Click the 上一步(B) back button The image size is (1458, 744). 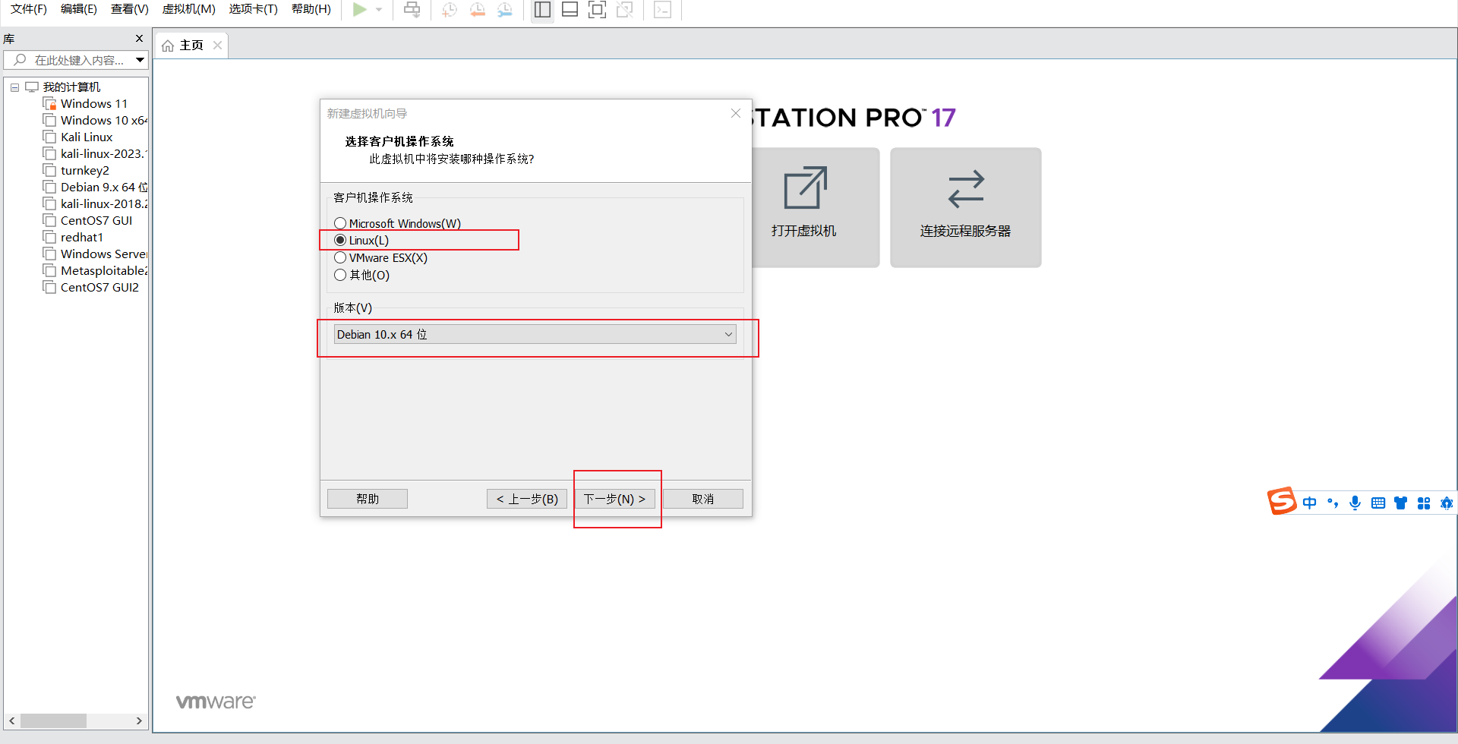[527, 499]
